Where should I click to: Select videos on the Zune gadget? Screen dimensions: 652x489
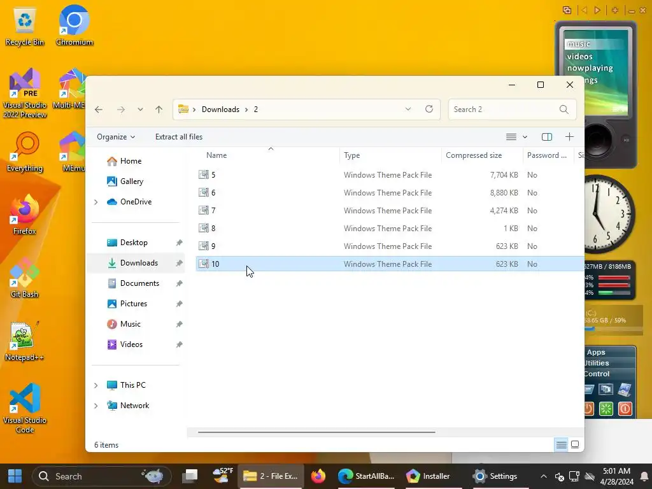tap(579, 57)
